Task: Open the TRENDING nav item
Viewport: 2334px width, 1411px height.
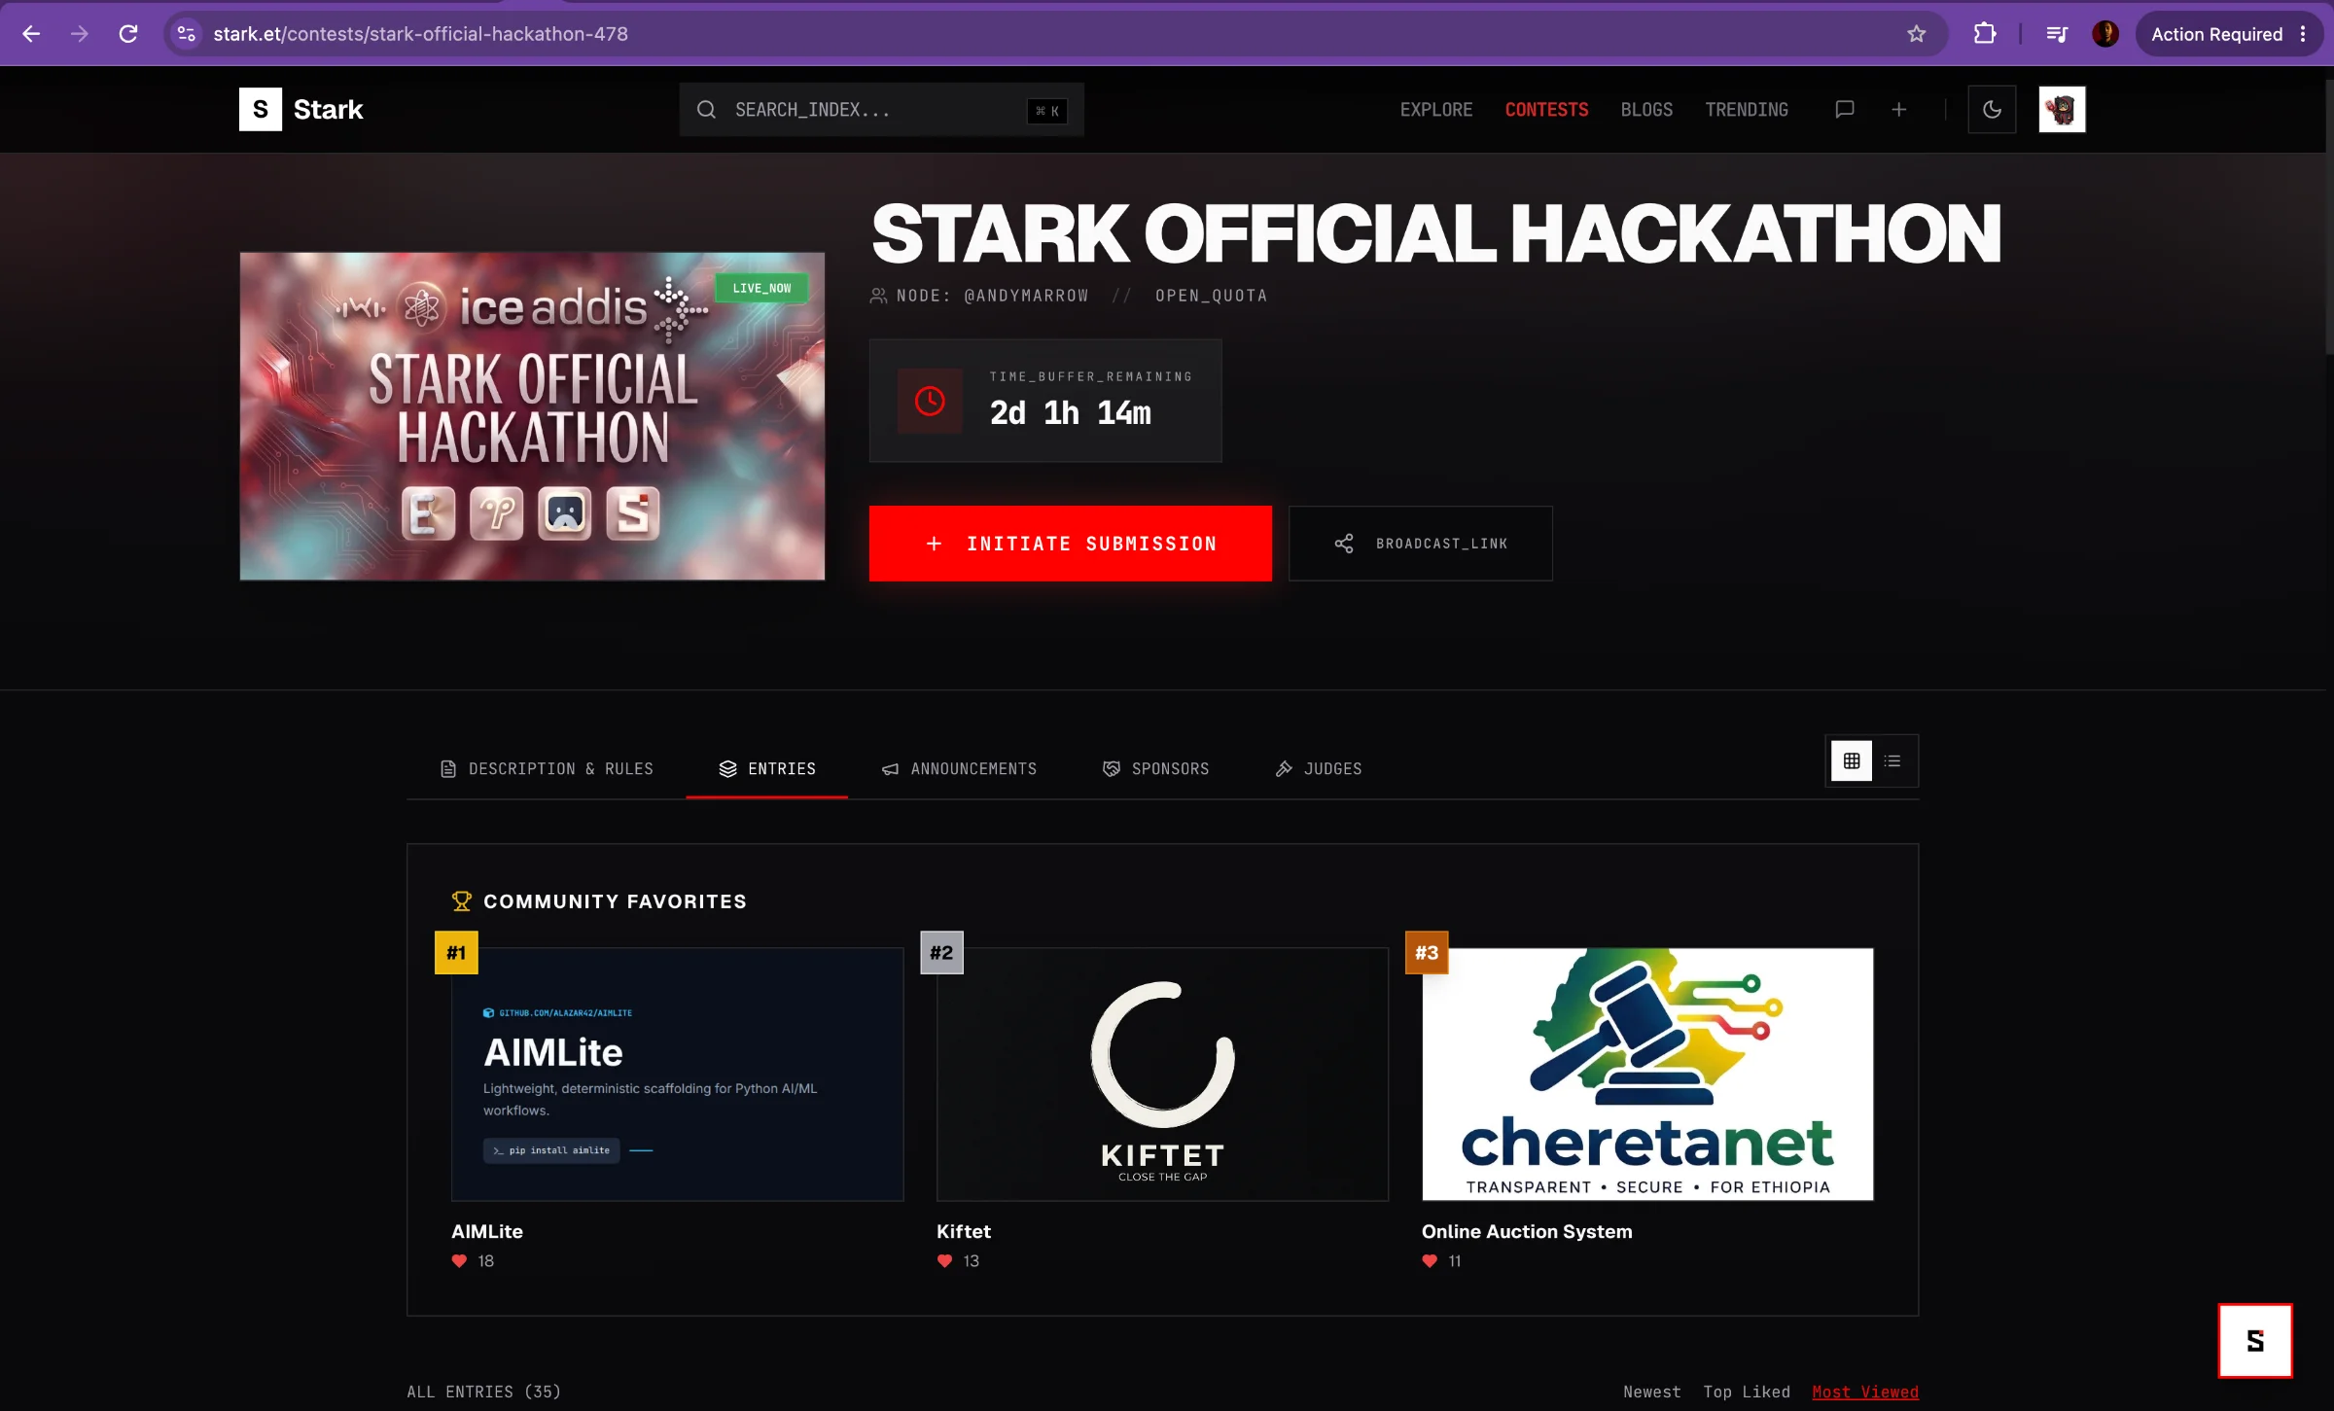Action: click(1747, 110)
